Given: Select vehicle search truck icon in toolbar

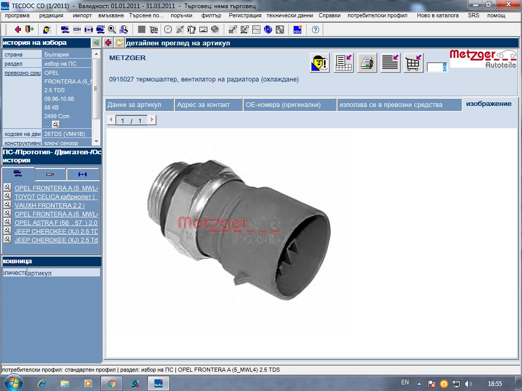Looking at the screenshot, I should (65, 30).
